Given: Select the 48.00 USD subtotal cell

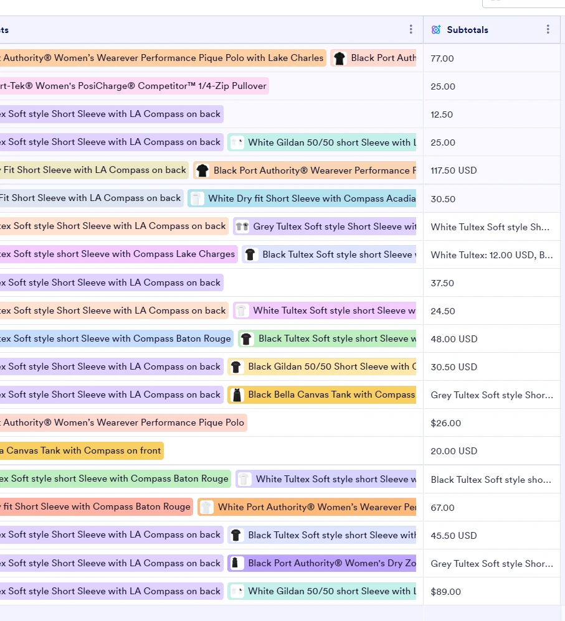Looking at the screenshot, I should point(491,339).
